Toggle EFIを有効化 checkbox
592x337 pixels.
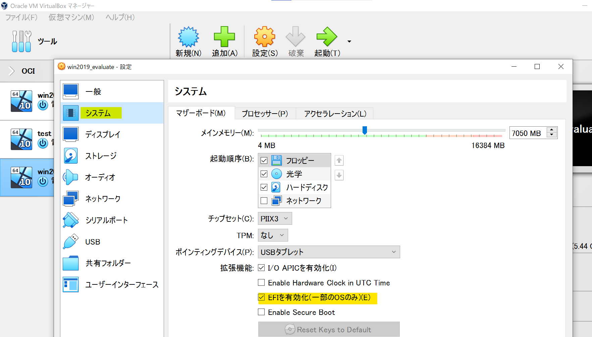click(x=261, y=297)
